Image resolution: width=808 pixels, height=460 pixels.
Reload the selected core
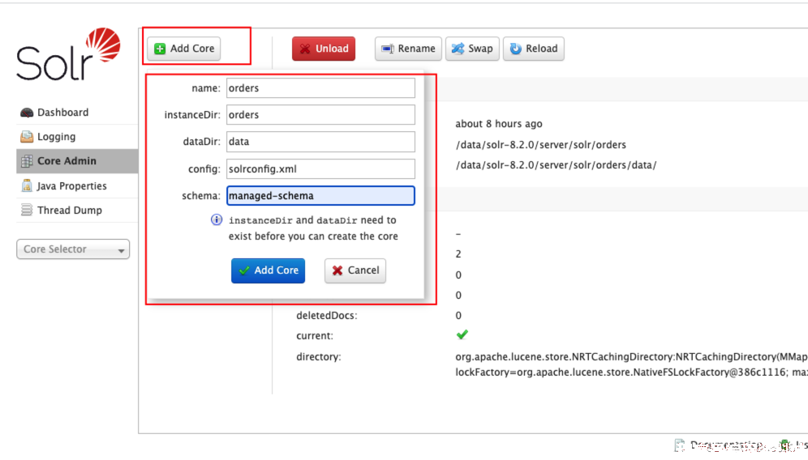point(533,49)
